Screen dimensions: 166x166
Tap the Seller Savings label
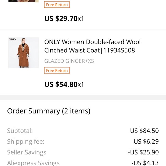point(27,152)
